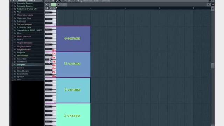This screenshot has width=224, height=126.
Task: Expand the User folder in browser
Action: point(19,79)
